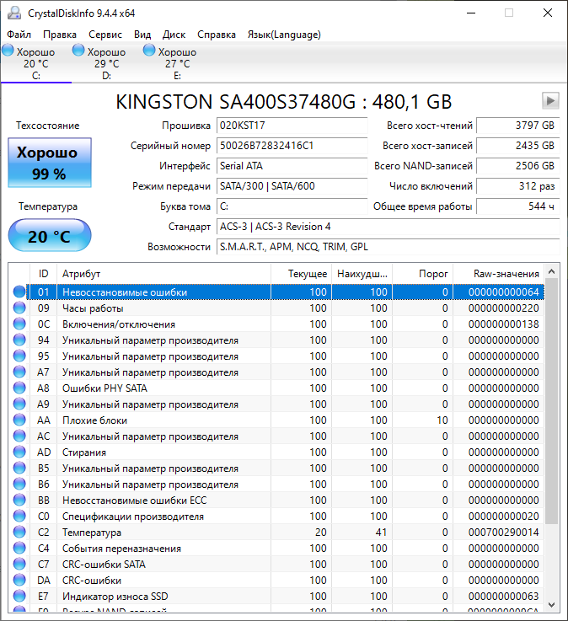568x621 pixels.
Task: Select the Индикатор износа SSD attribute name
Action: pyautogui.click(x=115, y=596)
